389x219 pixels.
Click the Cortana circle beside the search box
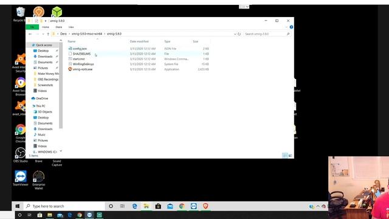[111, 206]
